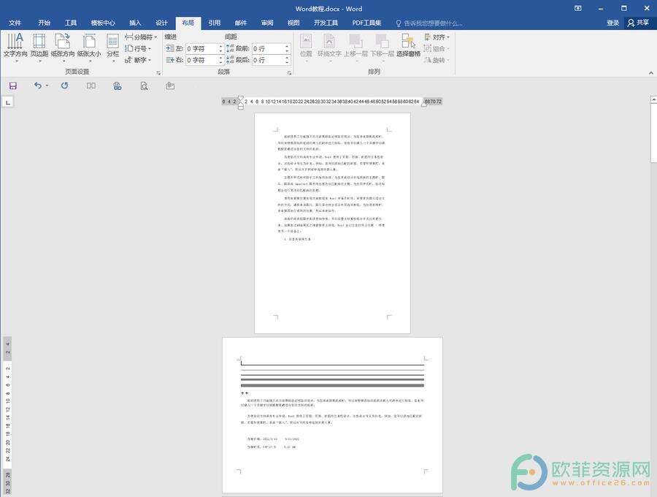Open the 文件 menu

(15, 23)
